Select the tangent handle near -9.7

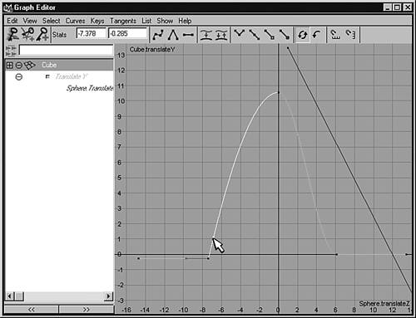186,258
